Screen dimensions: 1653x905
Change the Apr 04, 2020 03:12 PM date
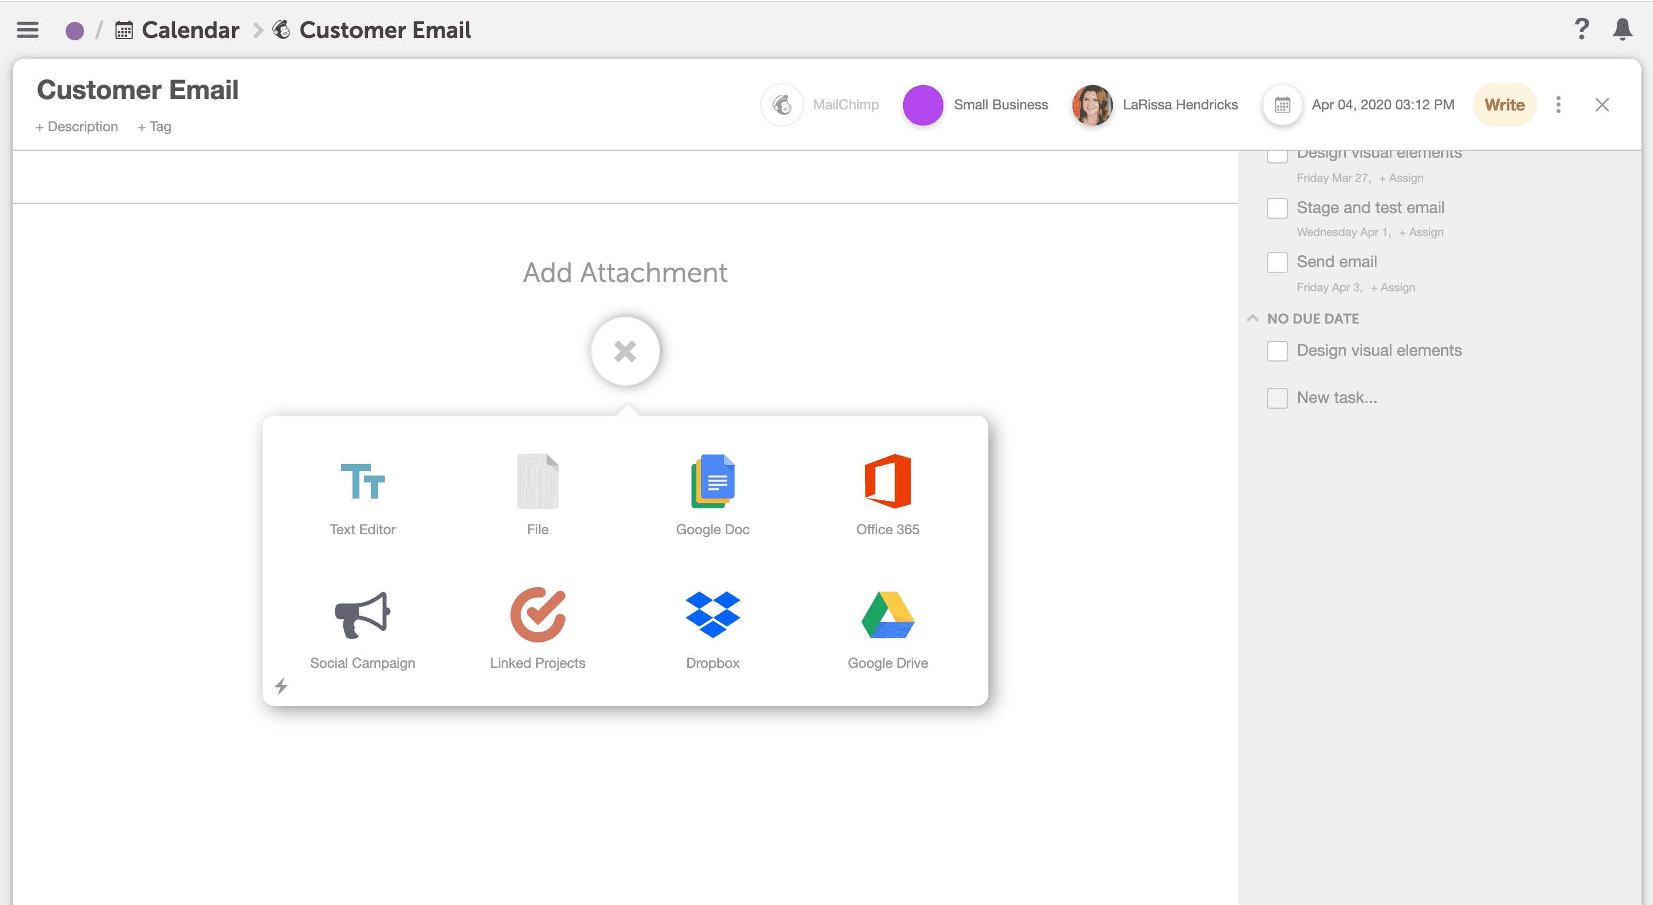pos(1383,105)
